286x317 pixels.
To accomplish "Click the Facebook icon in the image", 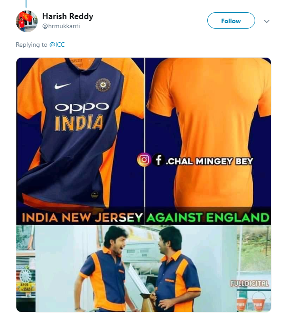I will pos(158,160).
